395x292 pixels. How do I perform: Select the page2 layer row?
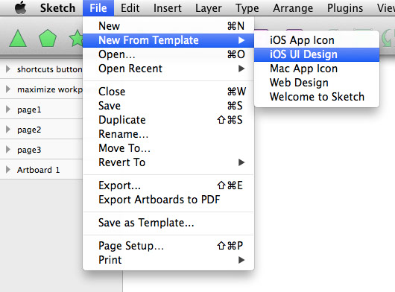(41, 129)
